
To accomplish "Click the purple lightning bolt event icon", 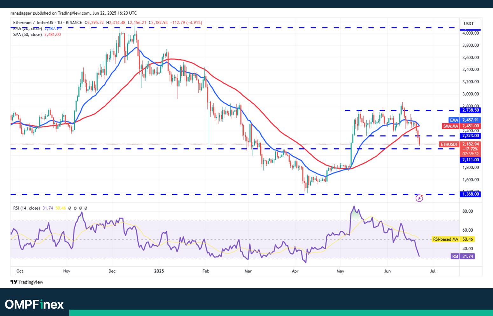I will coord(419,198).
